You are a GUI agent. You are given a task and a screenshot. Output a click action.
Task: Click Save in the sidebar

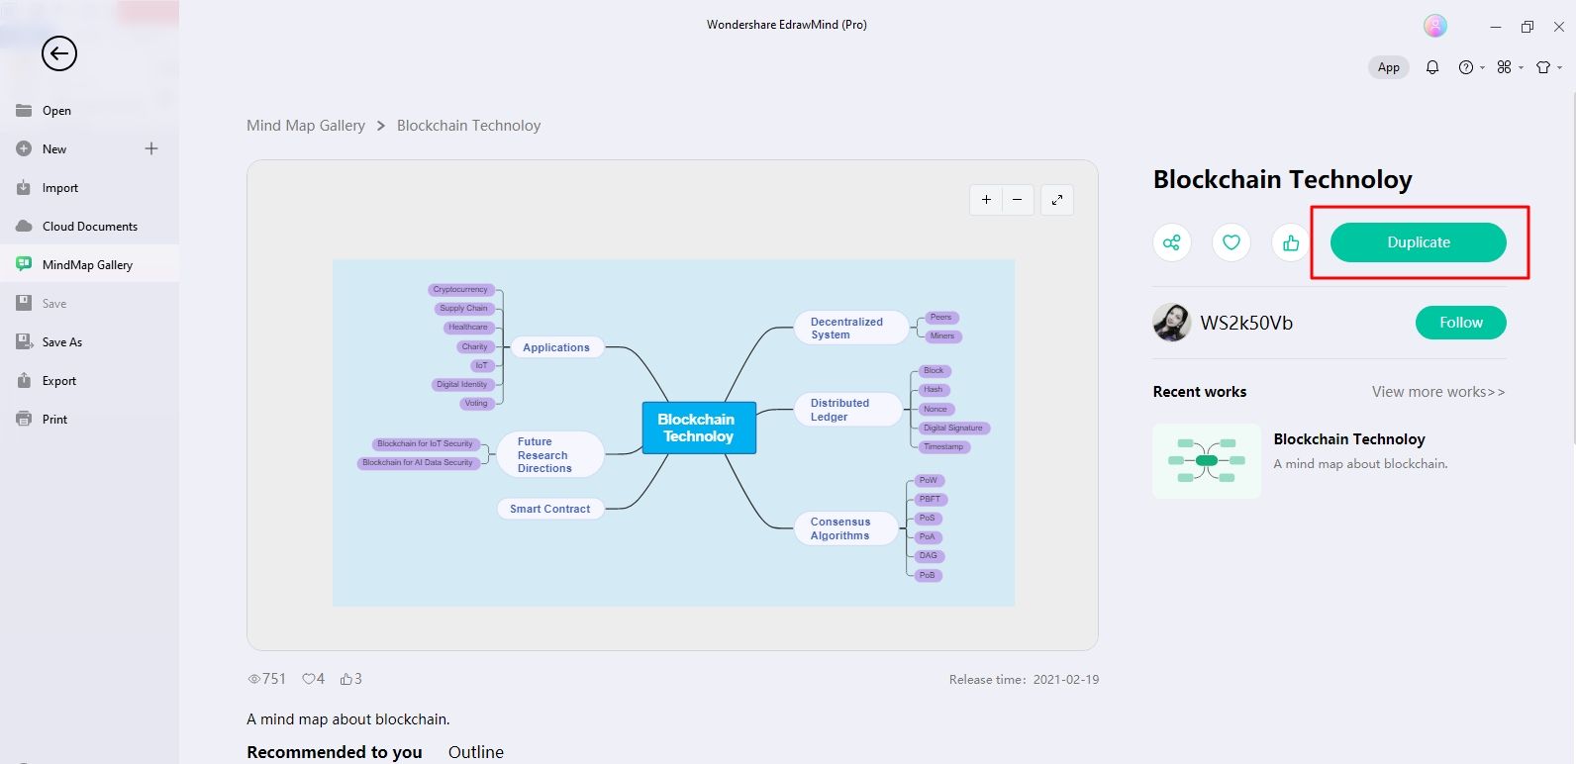[89, 304]
